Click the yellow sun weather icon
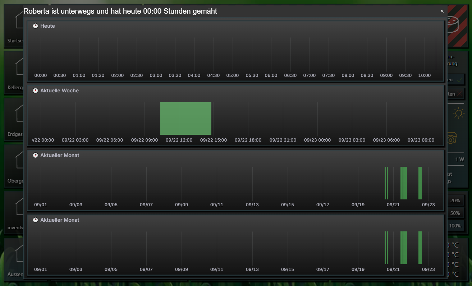The height and width of the screenshot is (286, 472). pyautogui.click(x=458, y=114)
